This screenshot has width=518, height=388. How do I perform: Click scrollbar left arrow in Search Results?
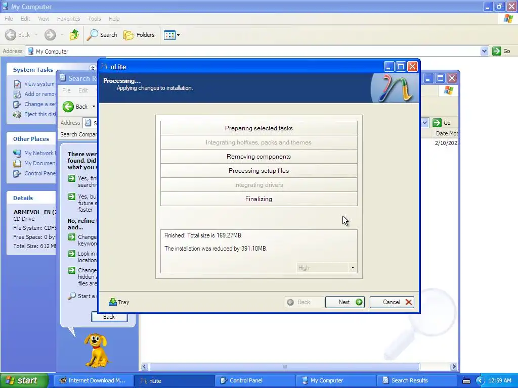pos(144,367)
